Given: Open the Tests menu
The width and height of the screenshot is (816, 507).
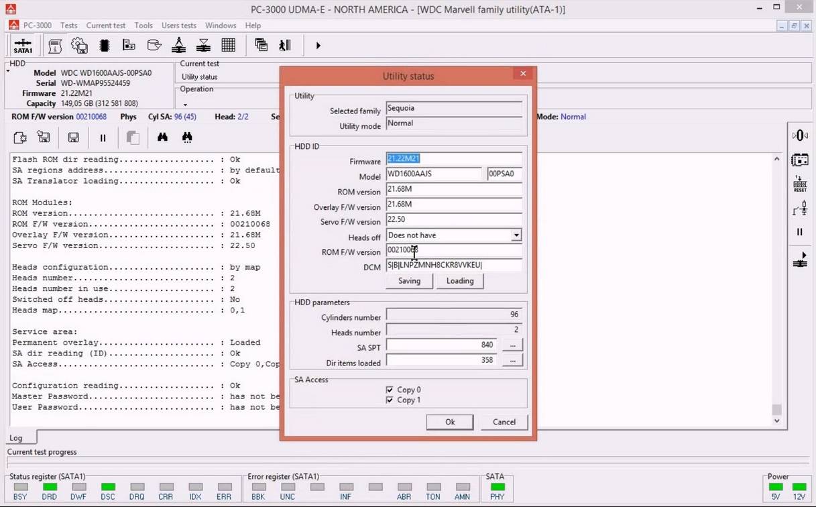Looking at the screenshot, I should pos(69,25).
